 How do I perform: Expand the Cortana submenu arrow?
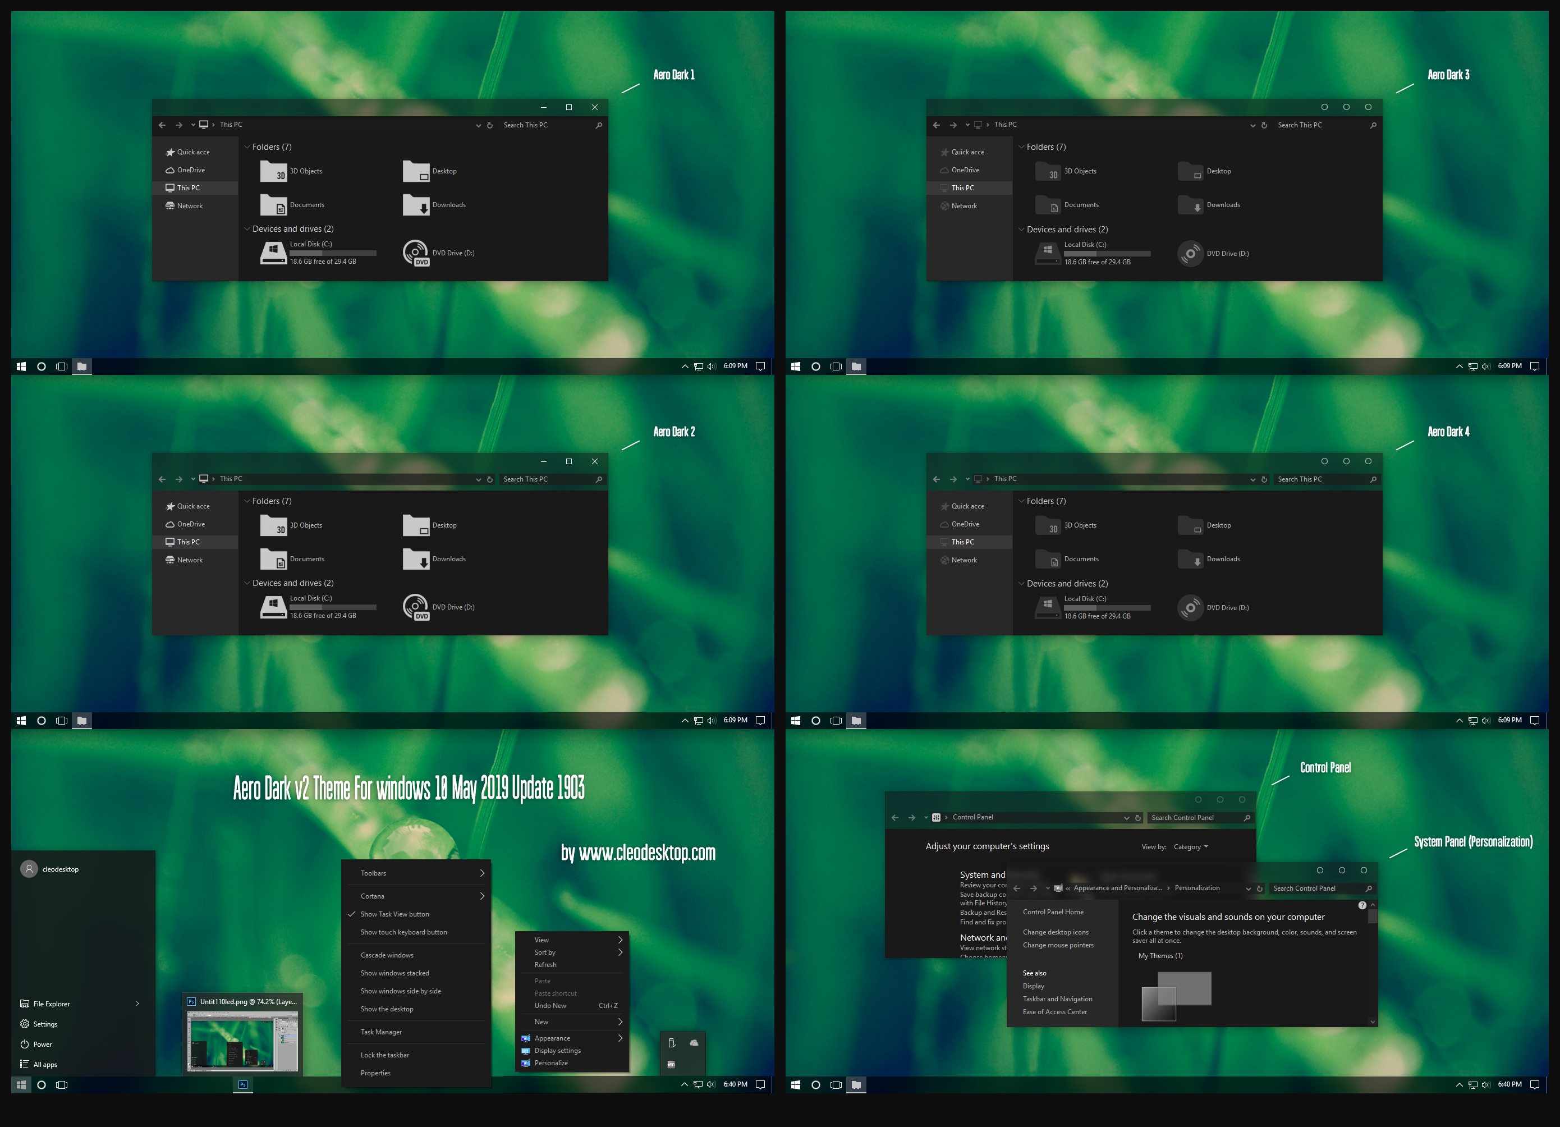pyautogui.click(x=481, y=896)
